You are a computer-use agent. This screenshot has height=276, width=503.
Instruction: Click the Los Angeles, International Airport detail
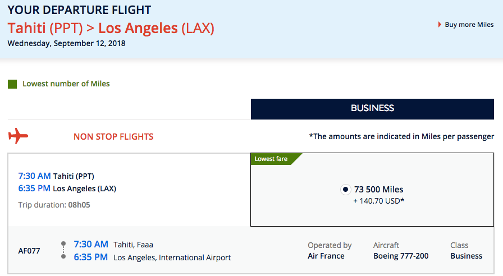click(x=172, y=257)
